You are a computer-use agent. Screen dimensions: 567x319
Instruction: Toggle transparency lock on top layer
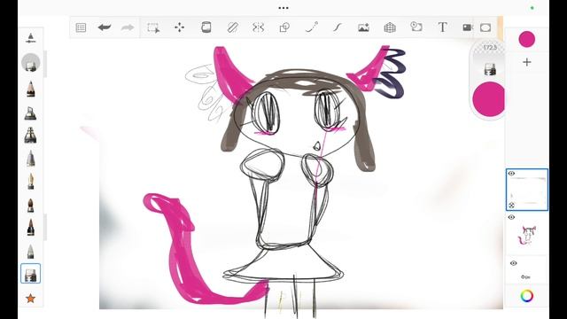[511, 206]
